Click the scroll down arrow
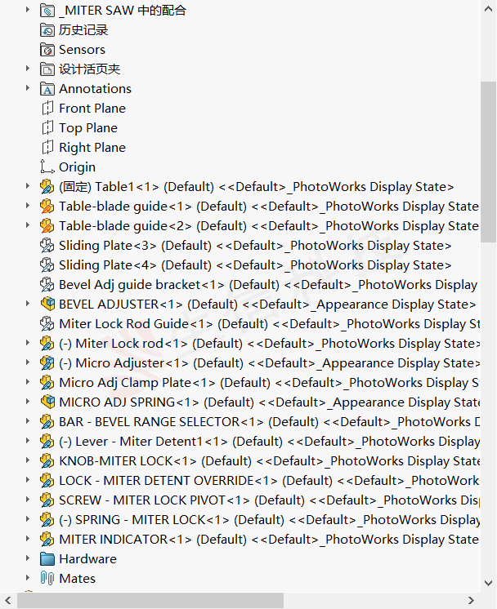 pos(489,583)
